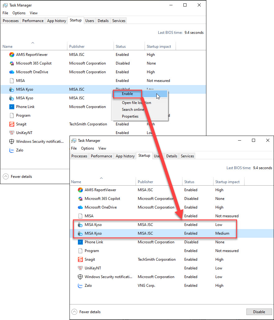The width and height of the screenshot is (274, 320).
Task: Click MISA blank file icon in back window
Action: pos(11,81)
